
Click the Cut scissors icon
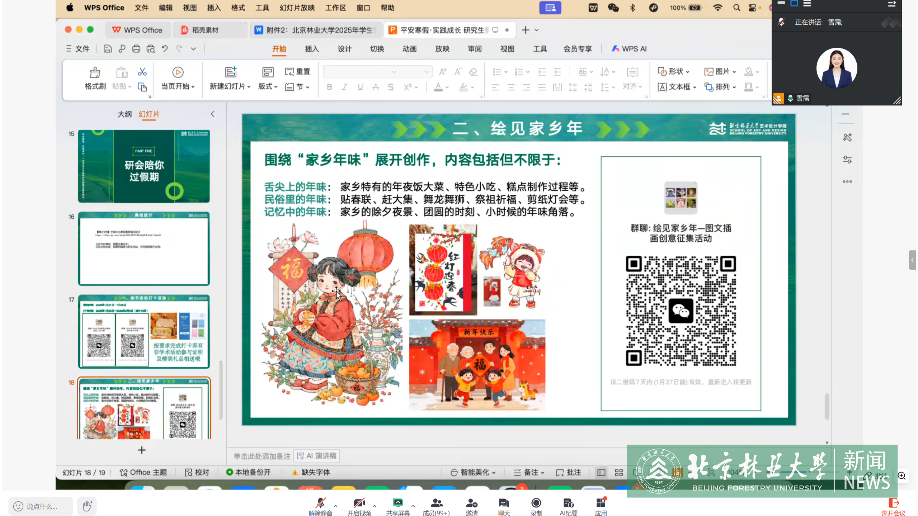(x=142, y=72)
